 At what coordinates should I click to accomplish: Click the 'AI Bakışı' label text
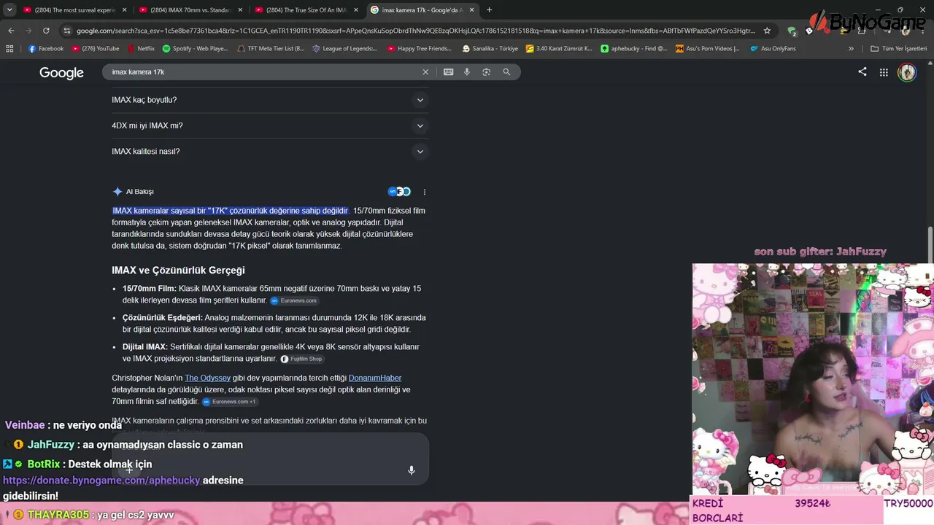click(x=140, y=192)
